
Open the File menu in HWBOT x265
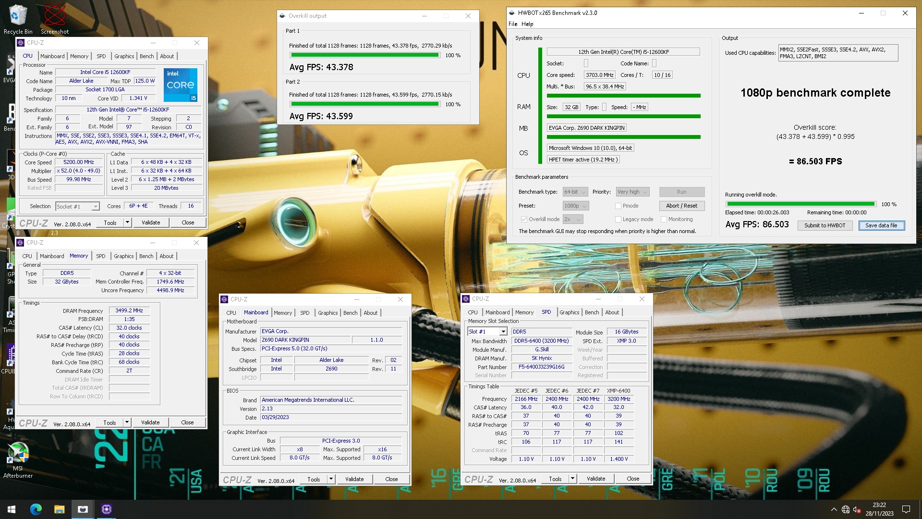pyautogui.click(x=513, y=24)
